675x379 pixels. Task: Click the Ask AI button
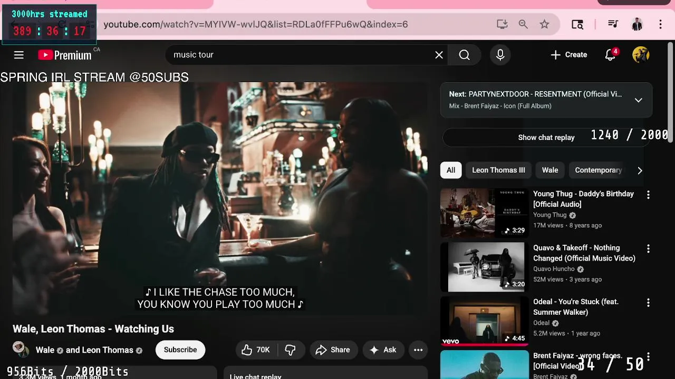pos(383,350)
